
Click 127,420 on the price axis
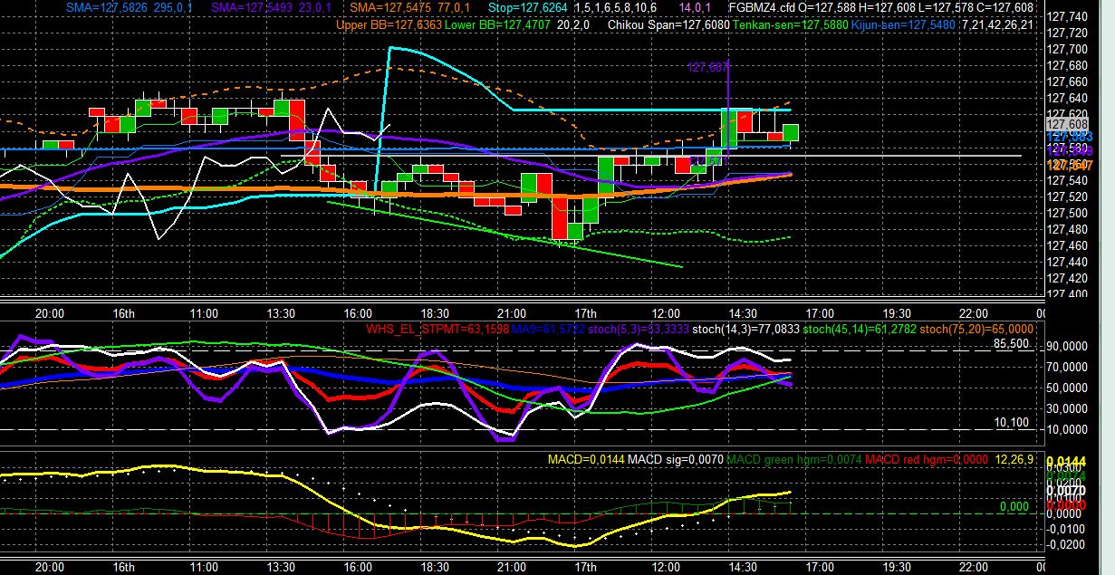[1067, 278]
